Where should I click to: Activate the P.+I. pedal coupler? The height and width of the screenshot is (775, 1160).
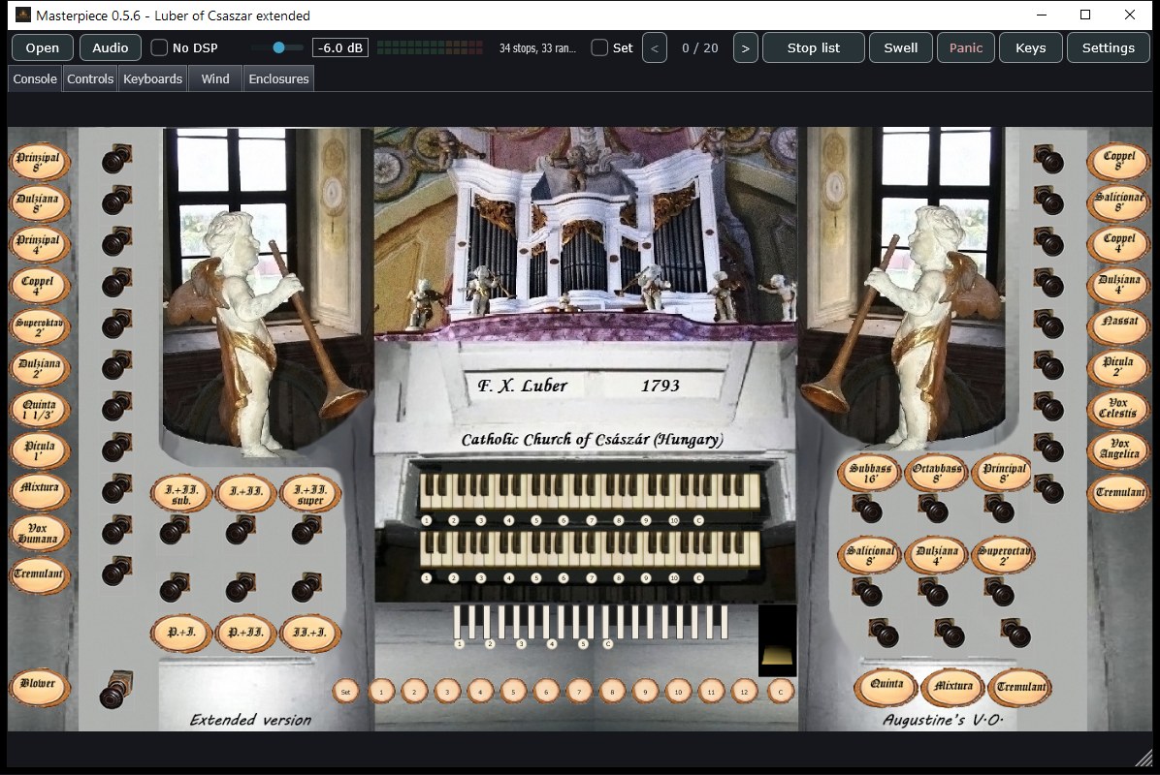pyautogui.click(x=181, y=634)
